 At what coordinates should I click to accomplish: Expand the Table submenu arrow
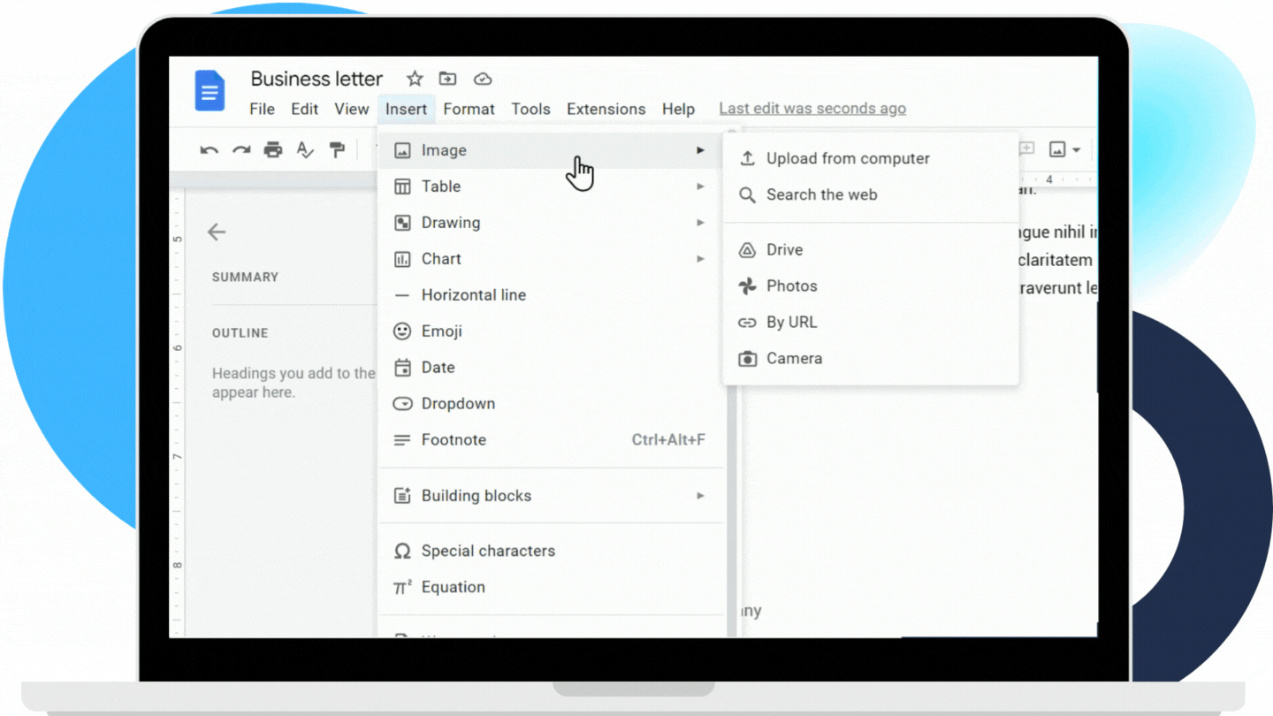point(700,187)
